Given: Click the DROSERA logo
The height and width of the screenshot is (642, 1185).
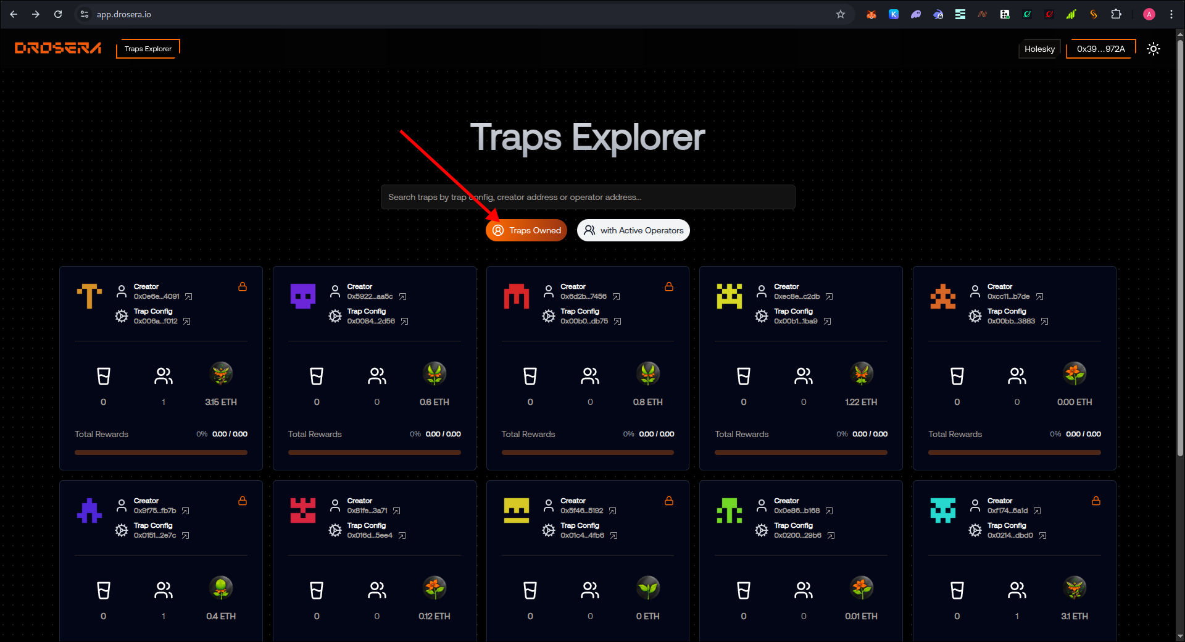Looking at the screenshot, I should (x=57, y=48).
